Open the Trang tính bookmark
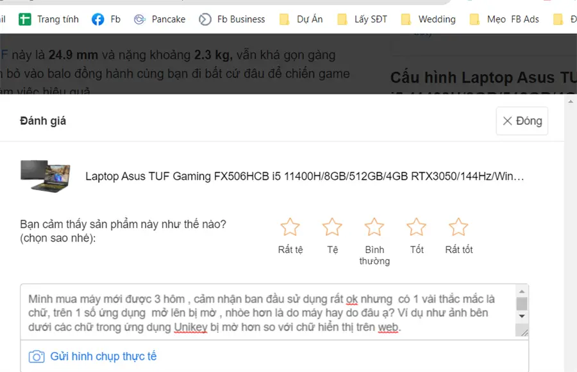The width and height of the screenshot is (577, 372). tap(49, 19)
